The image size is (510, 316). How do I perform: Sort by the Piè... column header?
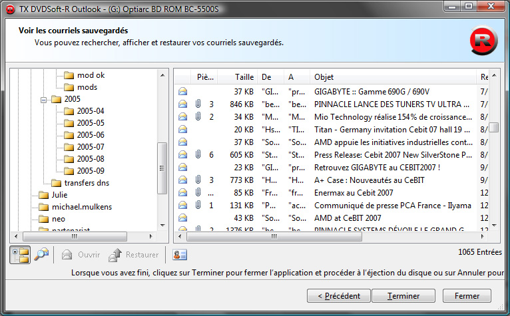click(204, 77)
